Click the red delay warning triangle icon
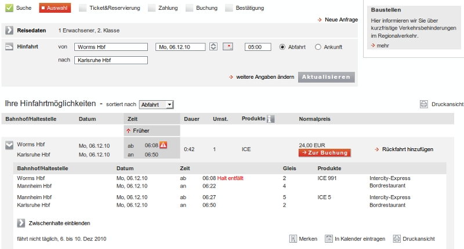Image resolution: width=464 pixels, height=249 pixels. 163,145
